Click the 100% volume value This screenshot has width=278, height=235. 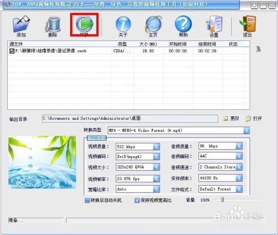tap(205, 200)
